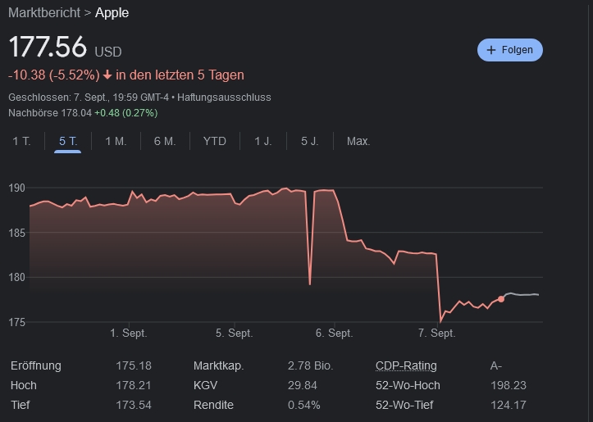Click the Hoch value 178.21
Screen dimensions: 593x422
[134, 385]
